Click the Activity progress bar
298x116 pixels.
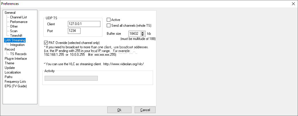(71, 78)
